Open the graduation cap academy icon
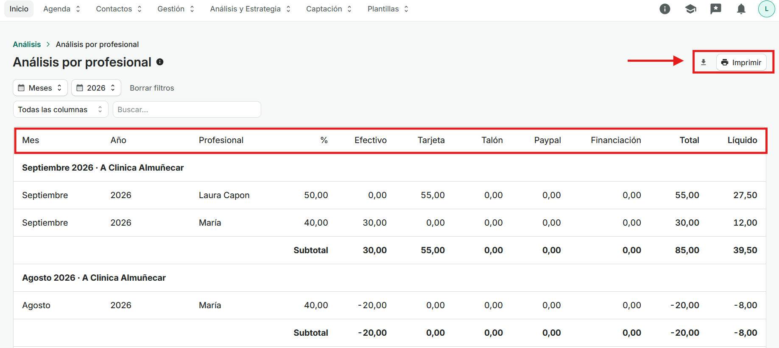The width and height of the screenshot is (779, 348). (690, 9)
